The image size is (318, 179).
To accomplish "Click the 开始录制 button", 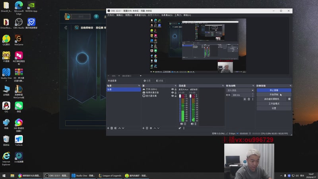I will [x=274, y=95].
